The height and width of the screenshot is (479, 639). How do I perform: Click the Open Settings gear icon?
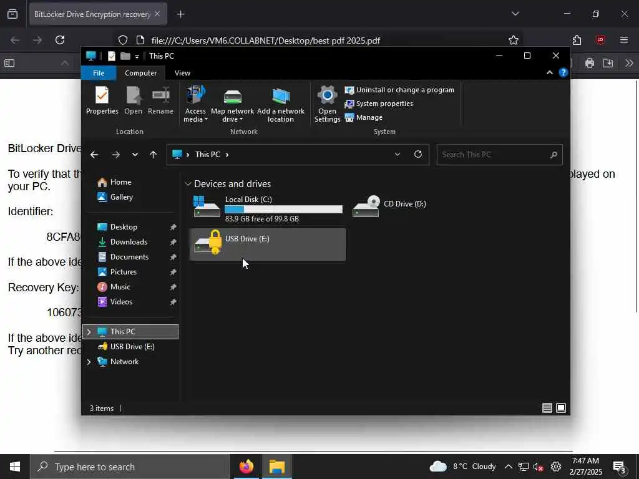point(327,104)
